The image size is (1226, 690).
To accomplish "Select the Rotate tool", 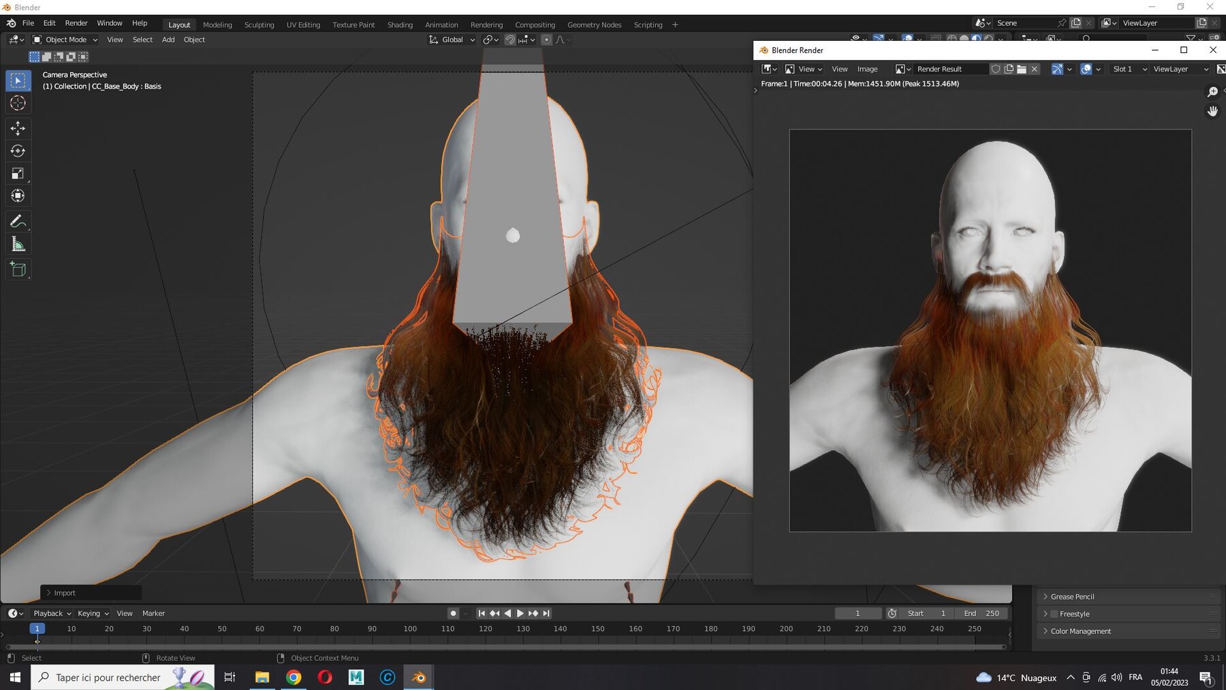I will coord(18,151).
